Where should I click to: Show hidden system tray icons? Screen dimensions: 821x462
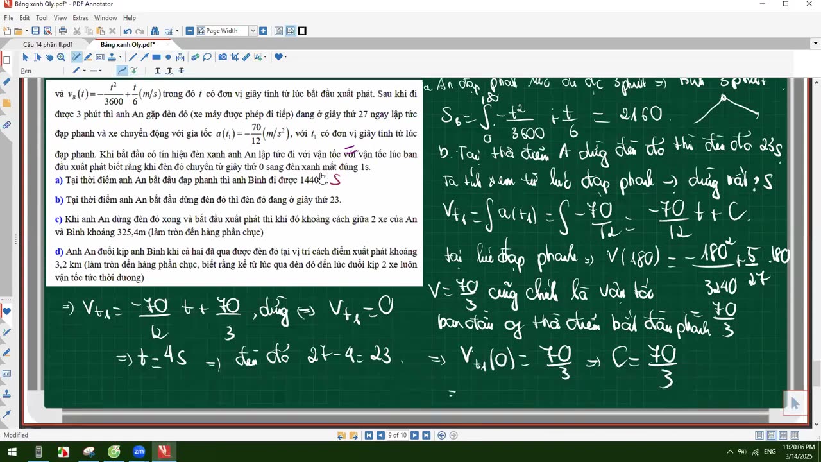click(x=730, y=452)
